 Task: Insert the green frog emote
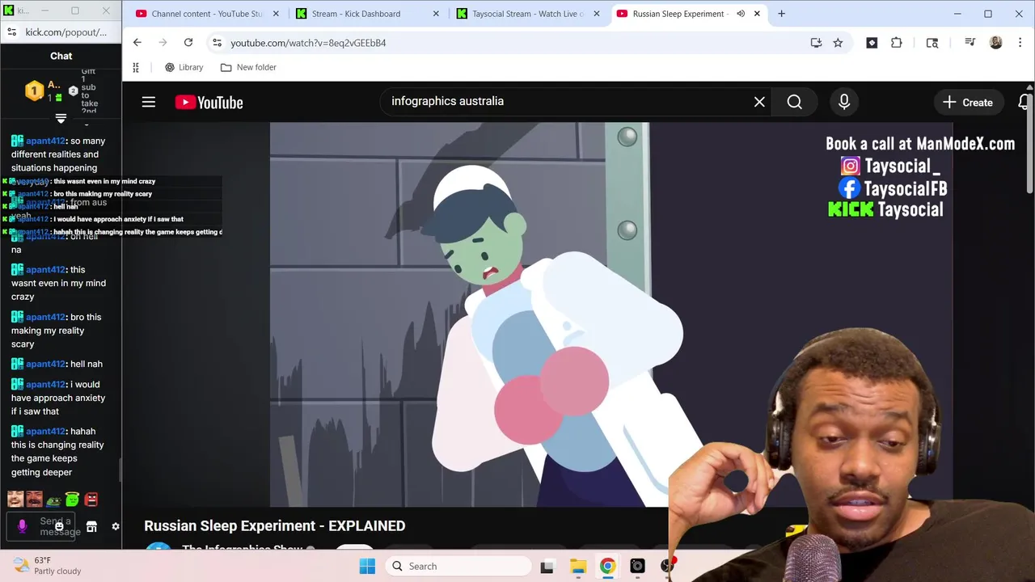(x=53, y=500)
